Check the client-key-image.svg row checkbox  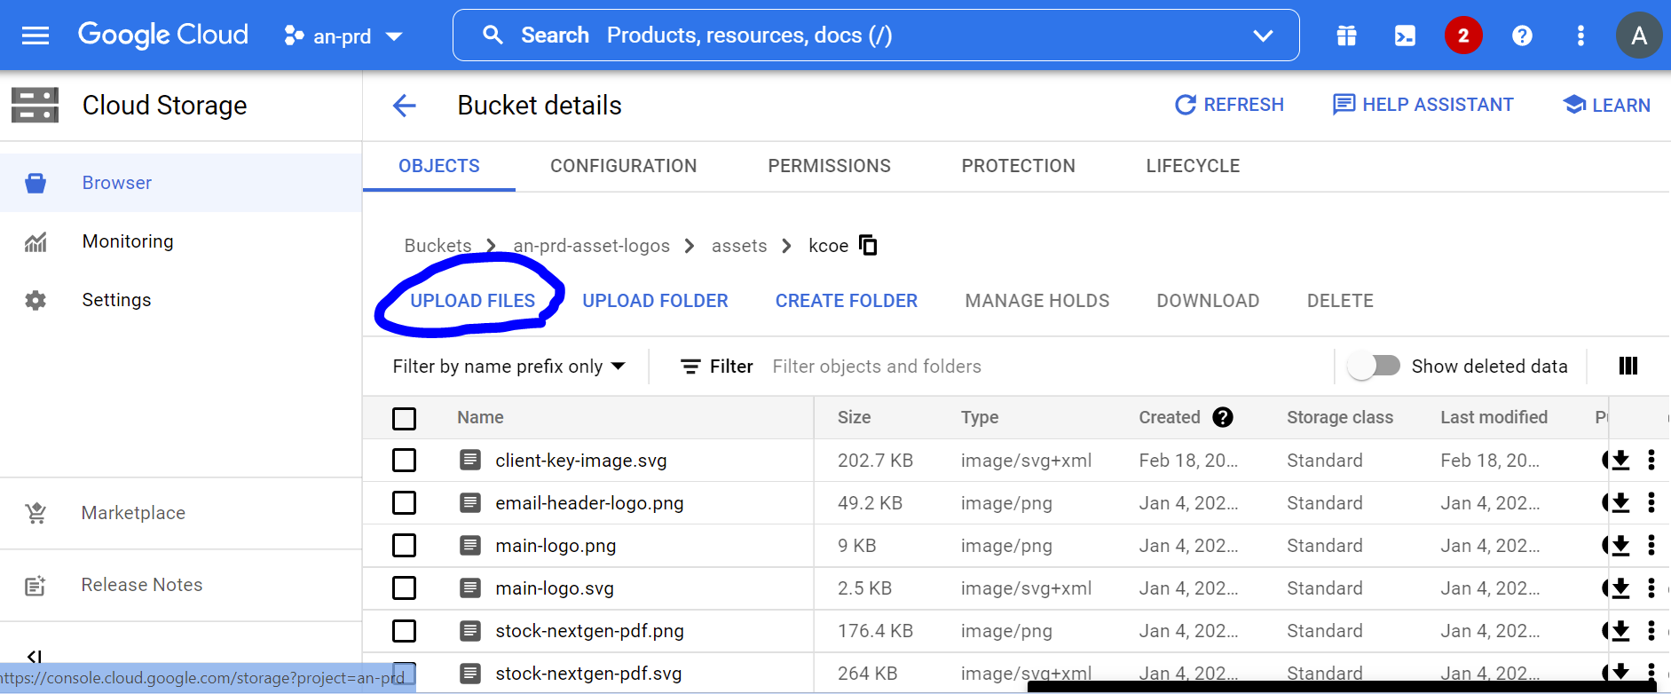click(x=404, y=460)
